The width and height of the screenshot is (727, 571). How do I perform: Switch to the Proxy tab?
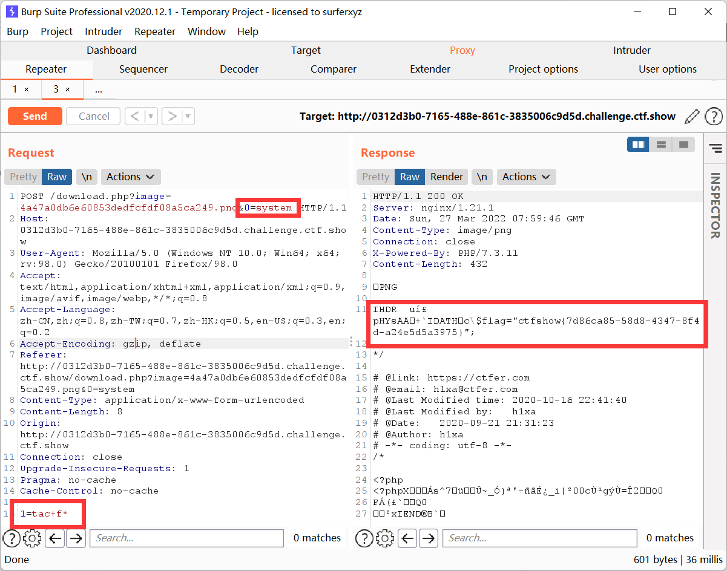coord(462,50)
